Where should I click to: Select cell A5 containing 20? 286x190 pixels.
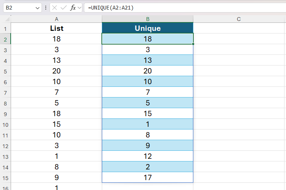tap(56, 71)
